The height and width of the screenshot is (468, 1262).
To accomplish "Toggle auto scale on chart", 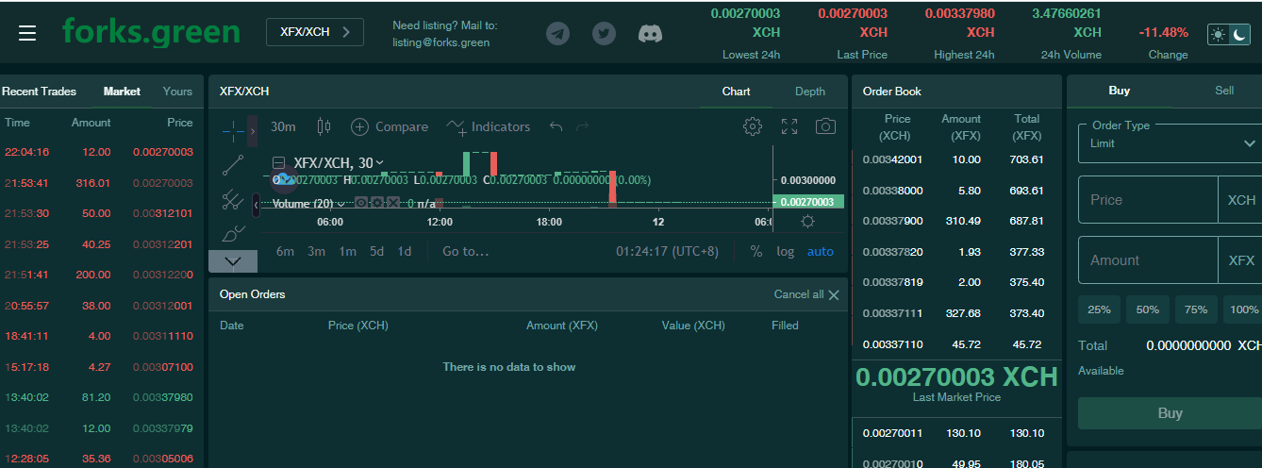I will pos(820,252).
